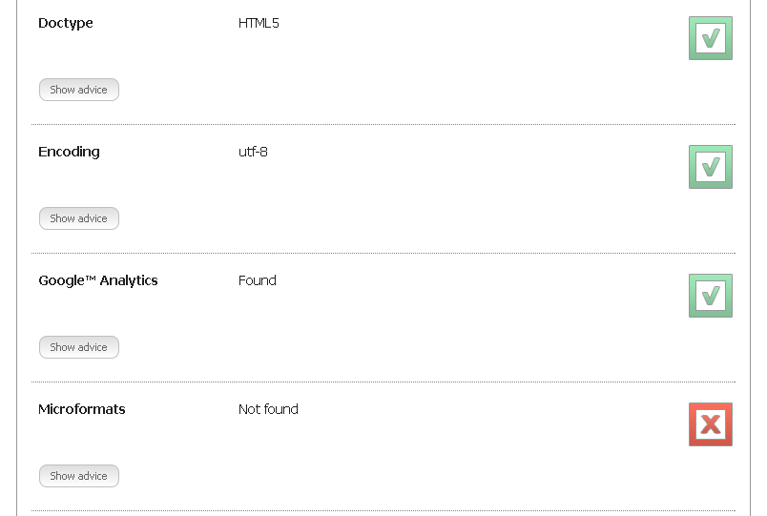This screenshot has width=767, height=516.
Task: Click the green checkmark icon for Encoding
Action: pyautogui.click(x=710, y=167)
